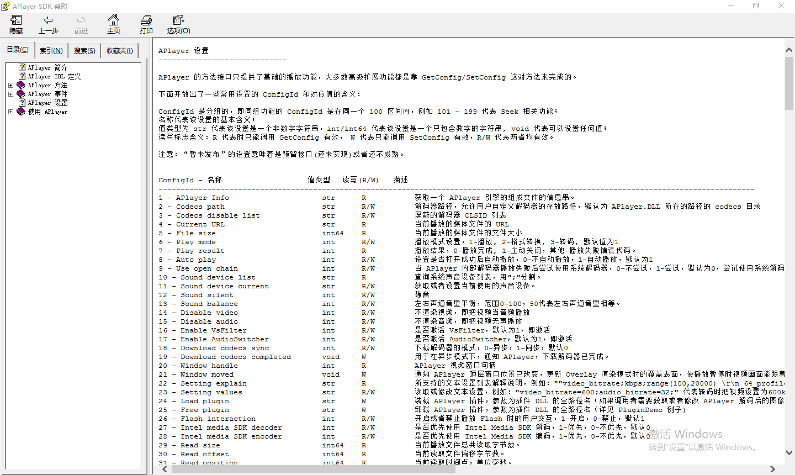This screenshot has height=475, width=795.
Task: Expand the APlayer 方法 tree node
Action: tap(10, 85)
